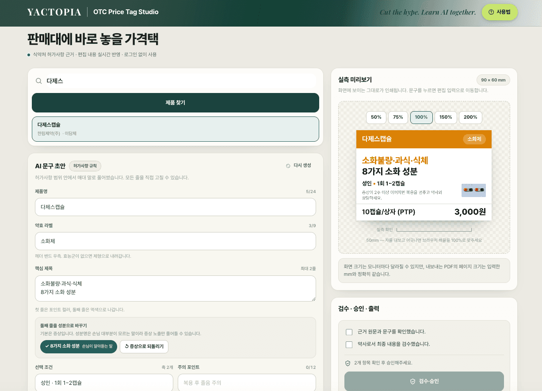
Task: Click 증상으로 되돌리기 button
Action: pos(144,347)
